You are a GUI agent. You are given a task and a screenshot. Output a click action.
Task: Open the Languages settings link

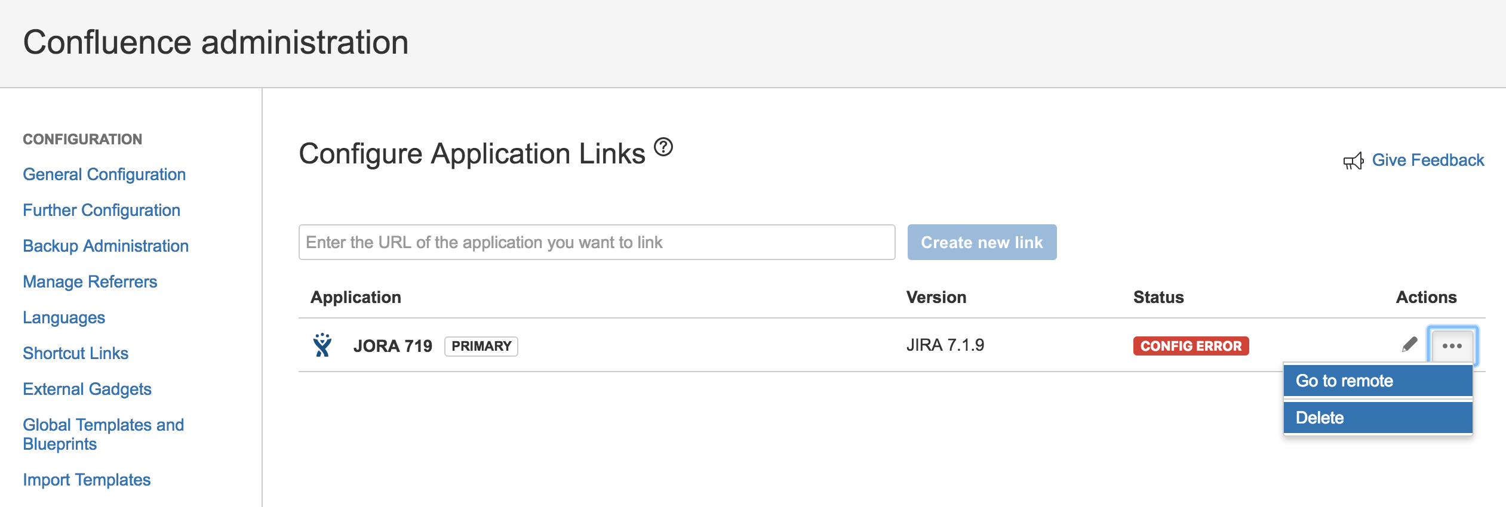coord(64,317)
